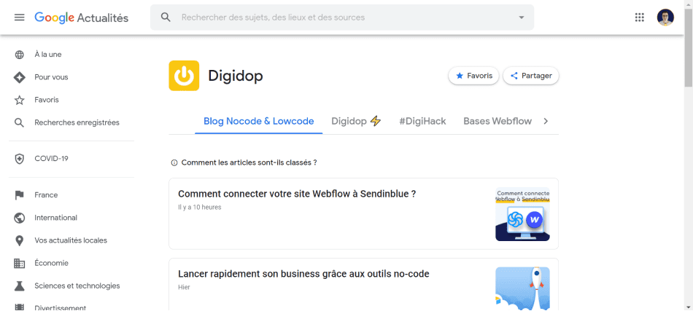Click the Sciences et technologies flask icon

click(19, 286)
